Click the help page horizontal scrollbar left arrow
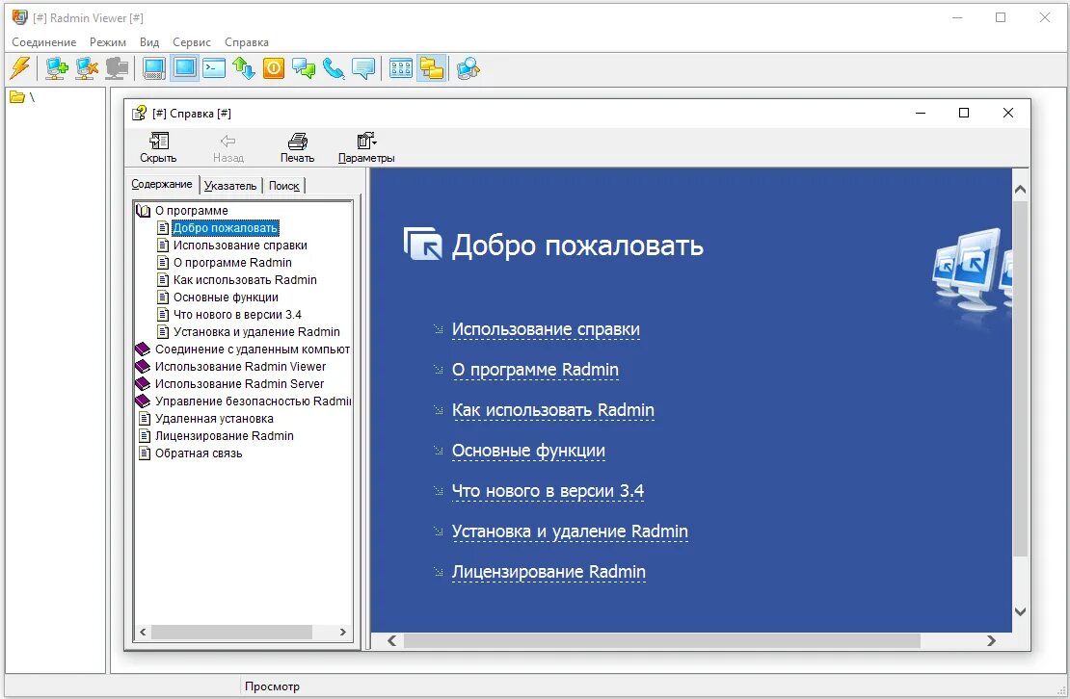The height and width of the screenshot is (699, 1070). point(391,641)
